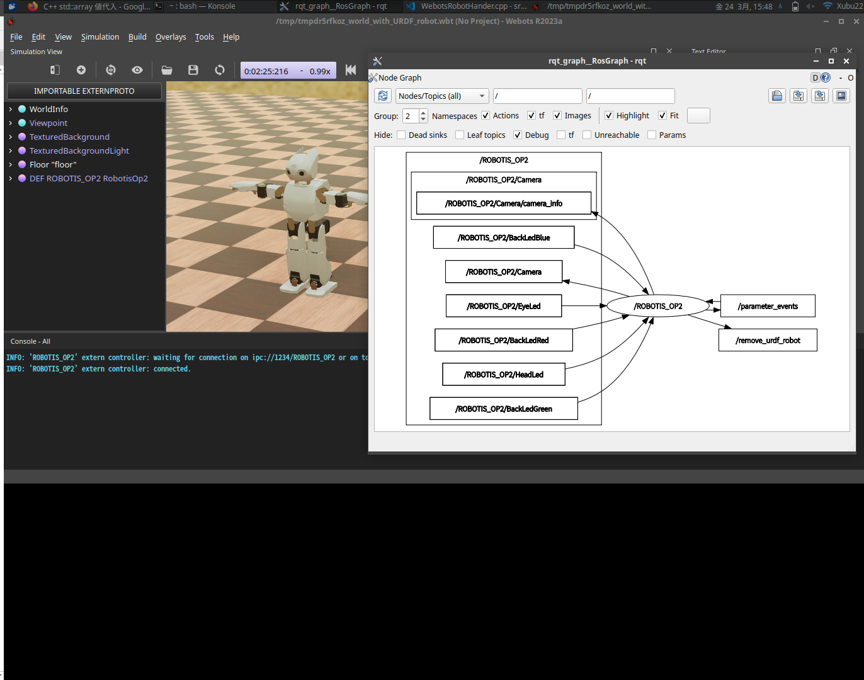This screenshot has height=680, width=864.
Task: Save the node graph as an image
Action: [841, 96]
